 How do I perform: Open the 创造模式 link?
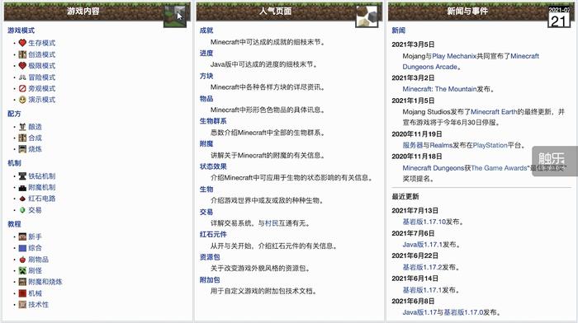tap(41, 54)
